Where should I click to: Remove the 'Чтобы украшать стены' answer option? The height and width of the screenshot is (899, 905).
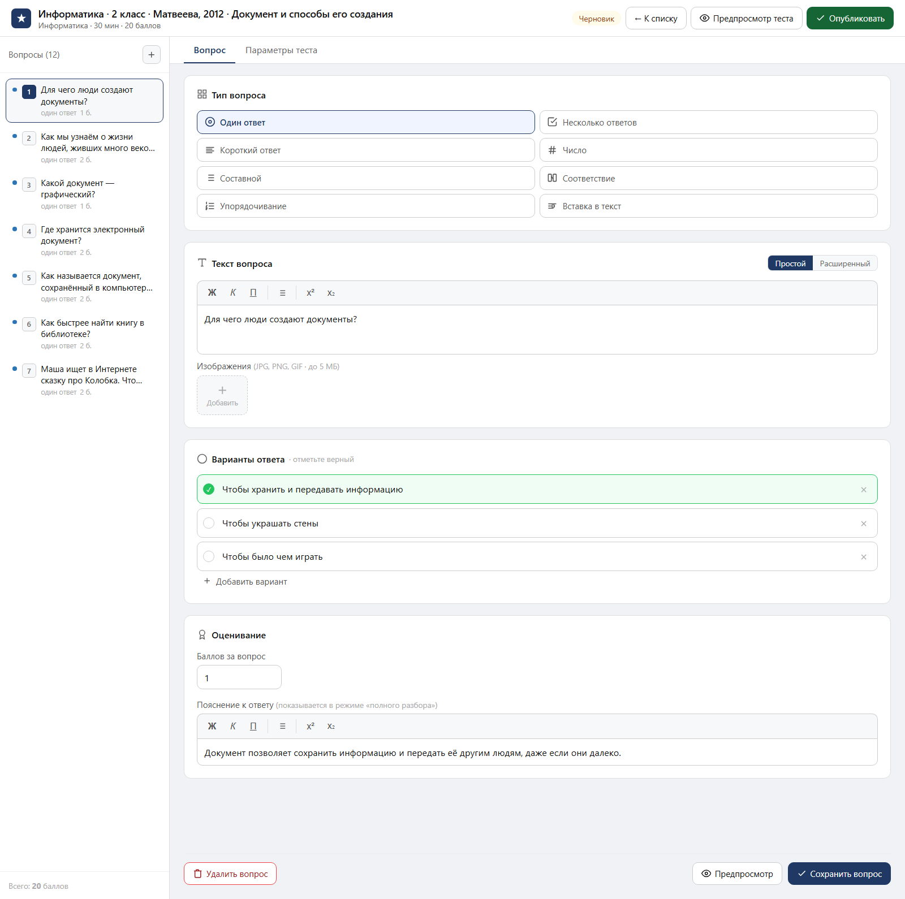click(864, 524)
